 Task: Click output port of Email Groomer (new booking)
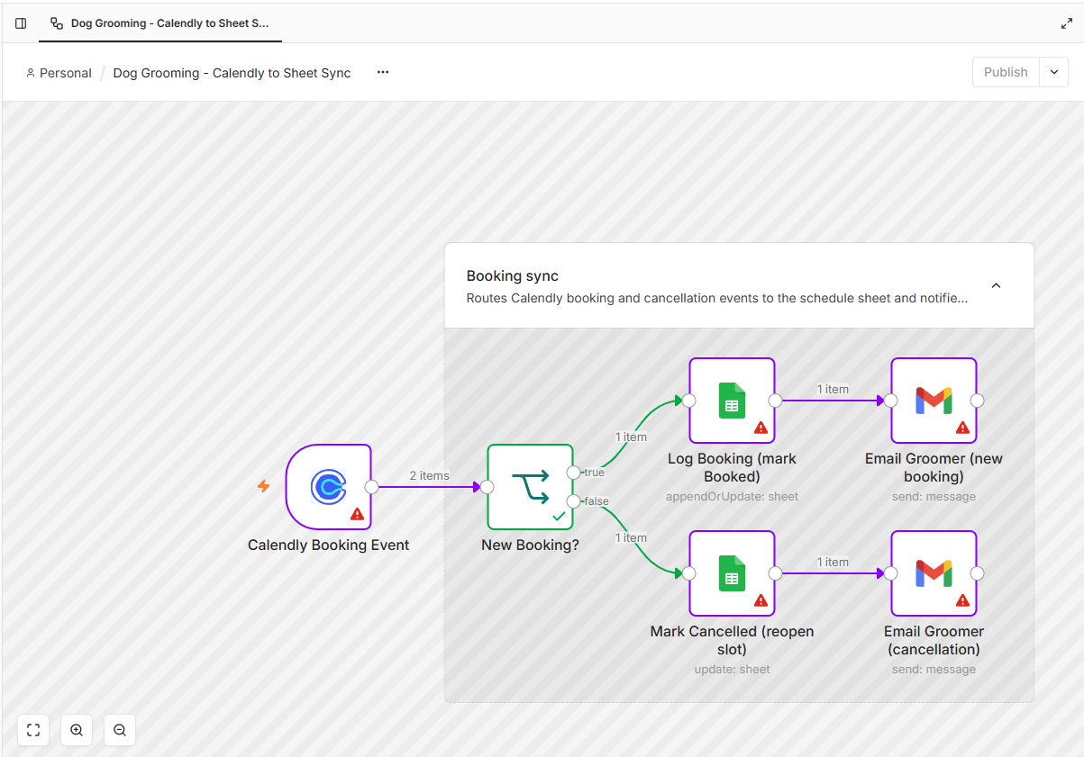tap(977, 401)
